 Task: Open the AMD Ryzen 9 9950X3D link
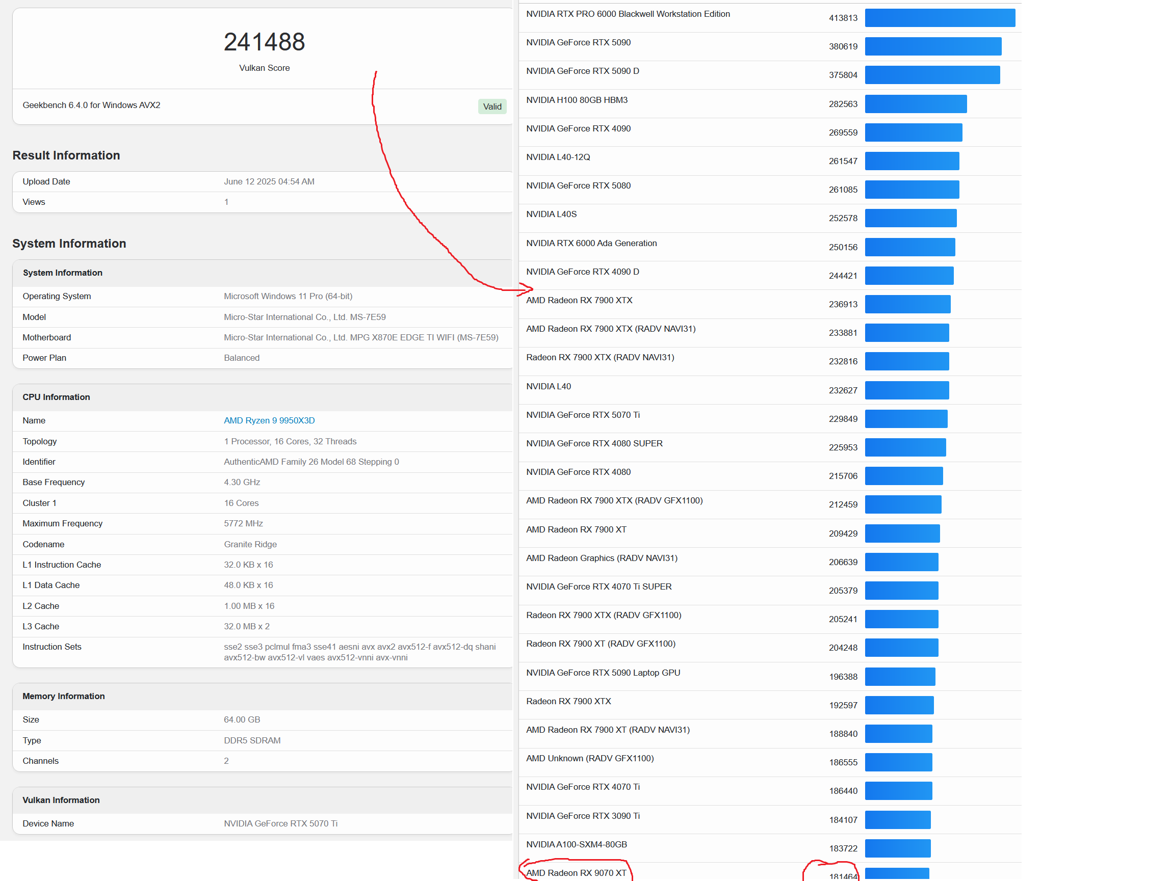pyautogui.click(x=269, y=421)
